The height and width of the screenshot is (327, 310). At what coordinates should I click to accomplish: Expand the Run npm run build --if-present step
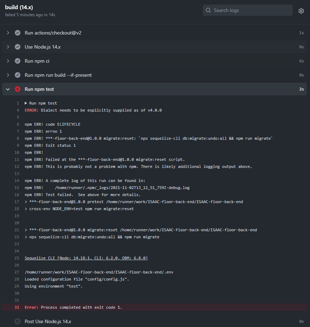tap(8, 75)
